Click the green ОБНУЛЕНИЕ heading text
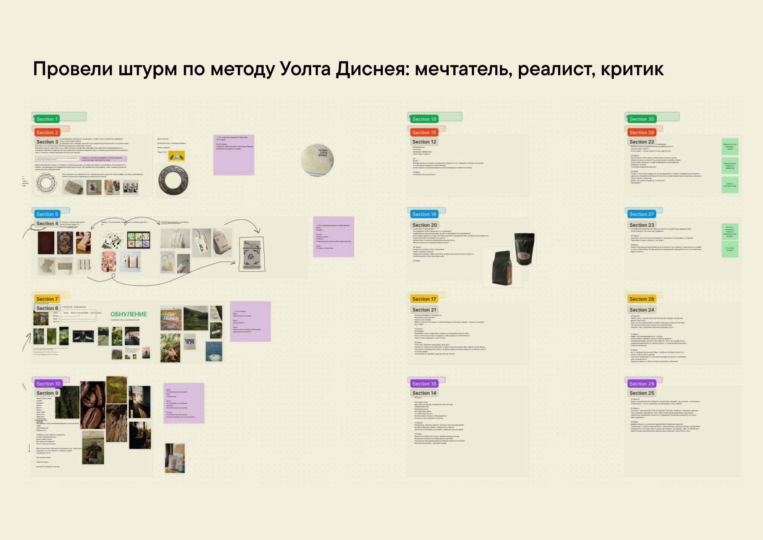The height and width of the screenshot is (540, 763). click(x=129, y=314)
